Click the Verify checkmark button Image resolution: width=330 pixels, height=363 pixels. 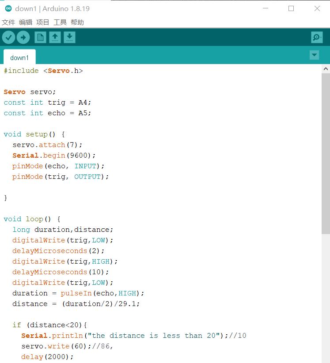[8, 37]
